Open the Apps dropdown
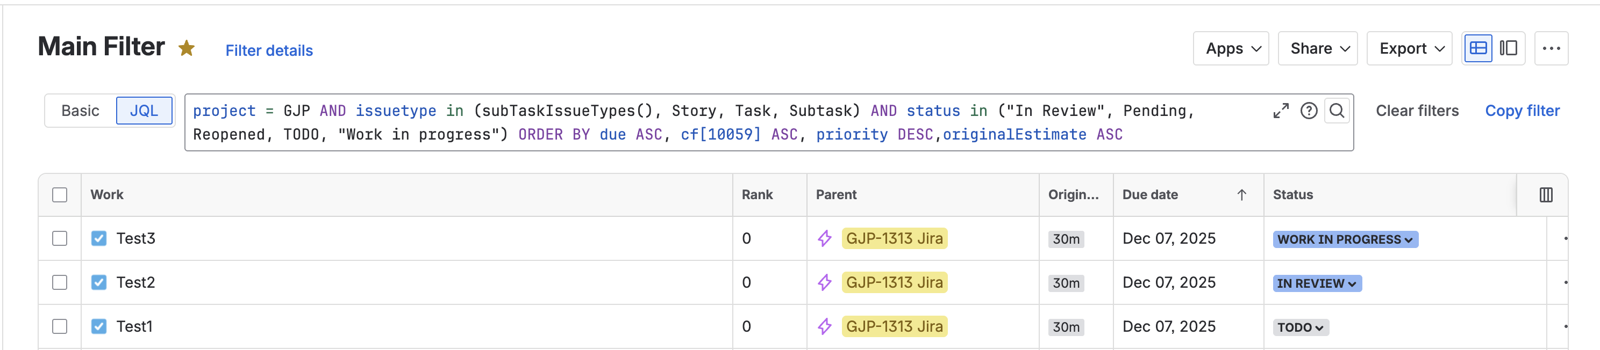1600x350 pixels. pyautogui.click(x=1231, y=48)
